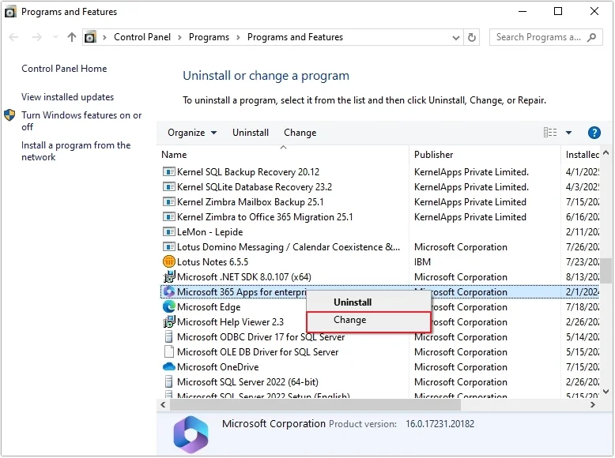The image size is (615, 458).
Task: Click the Microsoft Help Viewer 2.3 icon
Action: [168, 322]
